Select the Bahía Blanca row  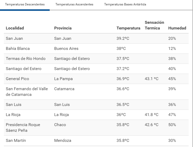18,49
